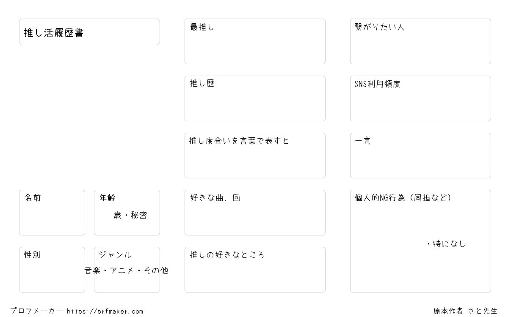This screenshot has width=508, height=317.
Task: Select the 最推し field box
Action: [255, 41]
